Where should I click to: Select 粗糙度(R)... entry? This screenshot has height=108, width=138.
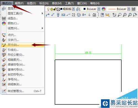coord(23,60)
